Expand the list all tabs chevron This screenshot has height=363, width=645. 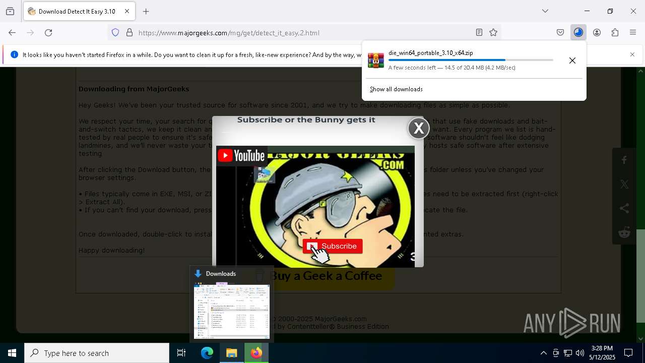pyautogui.click(x=545, y=11)
